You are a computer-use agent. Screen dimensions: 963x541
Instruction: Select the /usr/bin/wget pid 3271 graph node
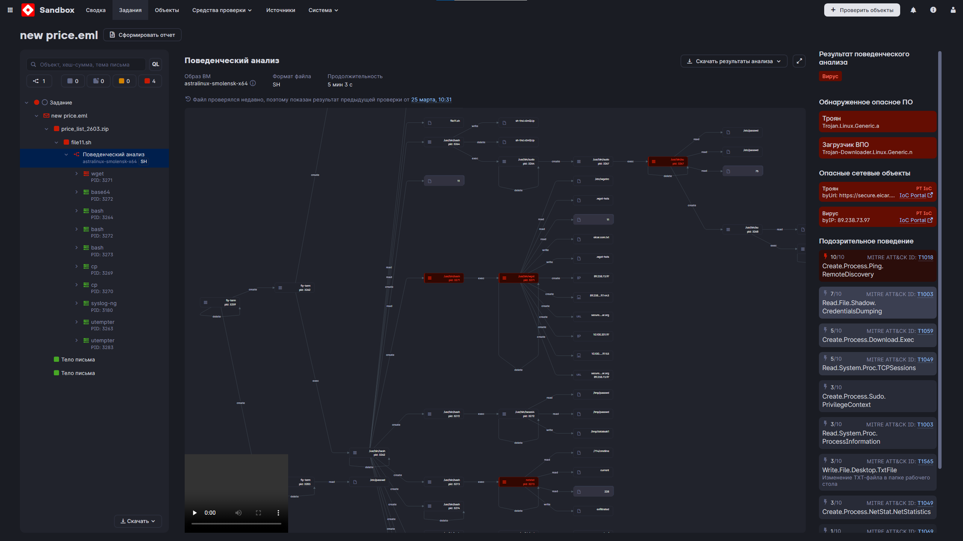[519, 278]
